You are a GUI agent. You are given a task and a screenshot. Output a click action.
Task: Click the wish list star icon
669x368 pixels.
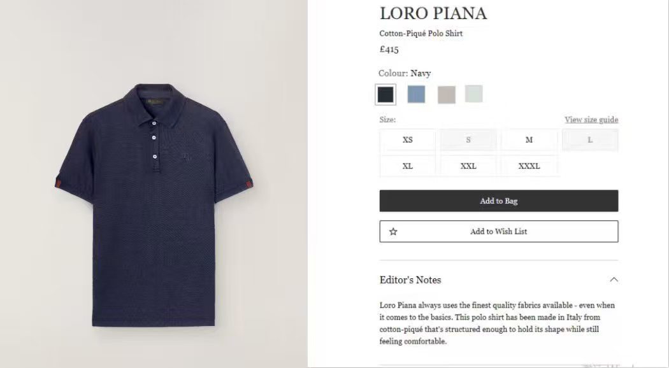point(393,232)
